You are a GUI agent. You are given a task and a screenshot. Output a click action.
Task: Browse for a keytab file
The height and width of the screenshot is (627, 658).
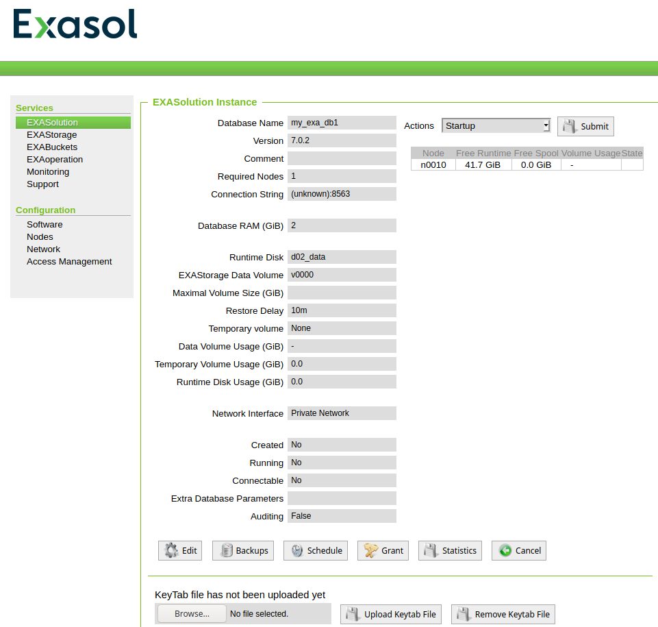point(192,613)
